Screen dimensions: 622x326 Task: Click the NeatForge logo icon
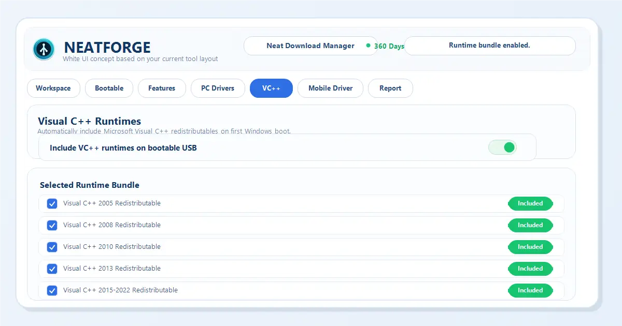click(44, 49)
